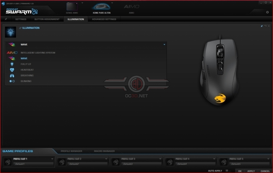Select the Sense AIMO mousepad device
This screenshot has height=173, width=273.
72,8
